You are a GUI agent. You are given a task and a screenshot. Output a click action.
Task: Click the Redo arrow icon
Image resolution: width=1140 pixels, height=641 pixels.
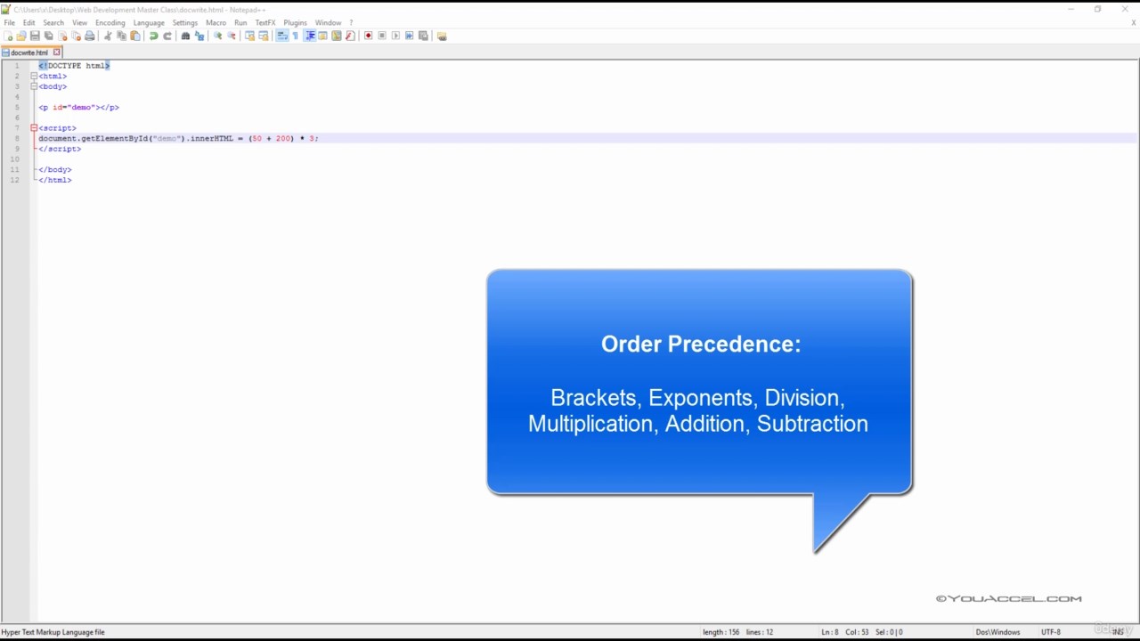167,36
